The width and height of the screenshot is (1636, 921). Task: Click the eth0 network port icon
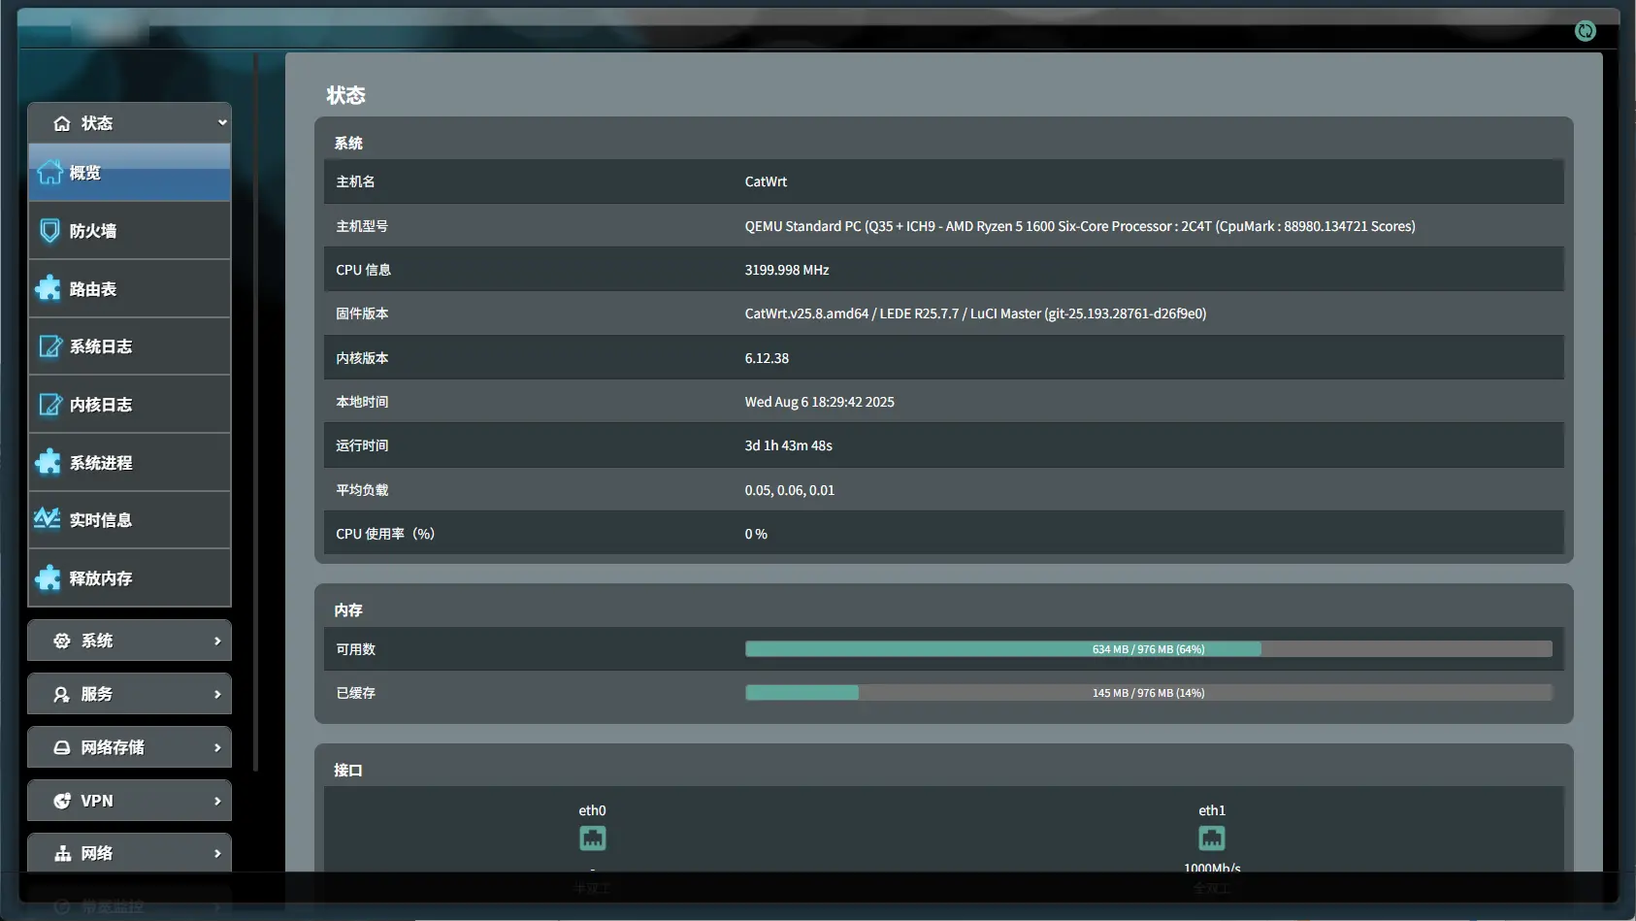pos(592,838)
